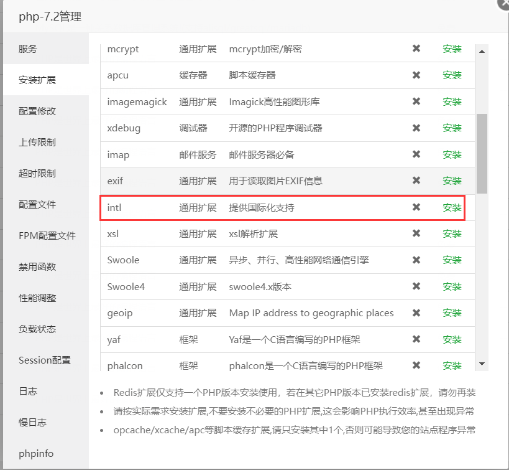Click the X status icon in apcu row

click(416, 75)
